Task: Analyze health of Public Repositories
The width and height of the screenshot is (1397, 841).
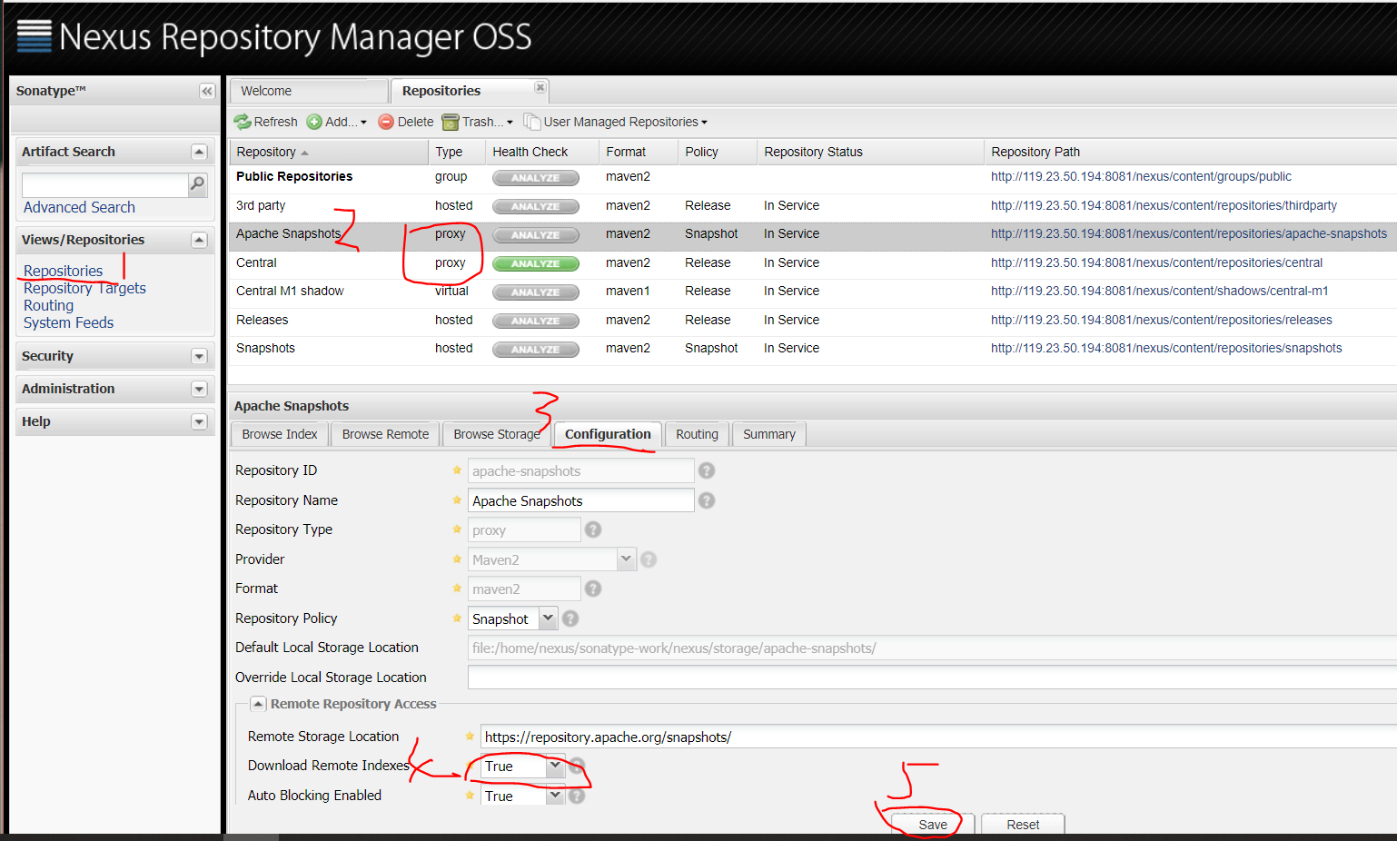Action: (x=535, y=178)
